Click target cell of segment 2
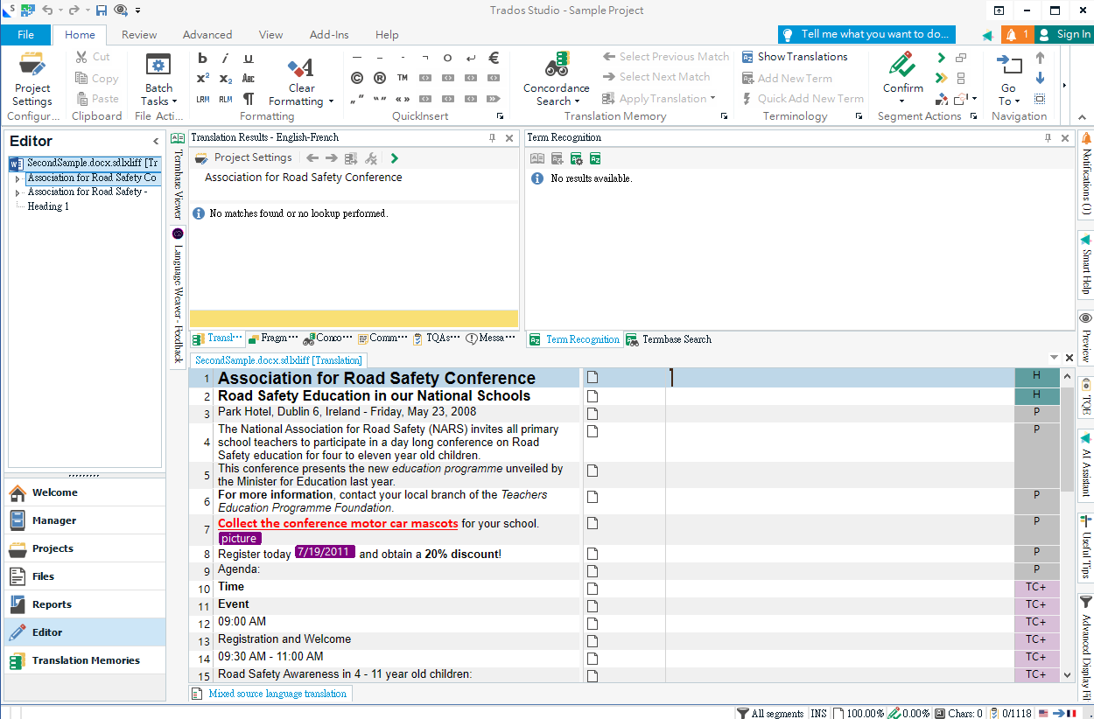This screenshot has width=1094, height=719. (838, 396)
